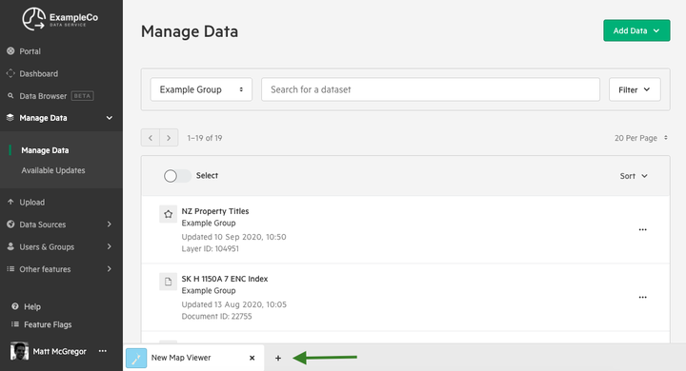Image resolution: width=686 pixels, height=371 pixels.
Task: Click the '1–19 of 19' page count
Action: coord(205,138)
